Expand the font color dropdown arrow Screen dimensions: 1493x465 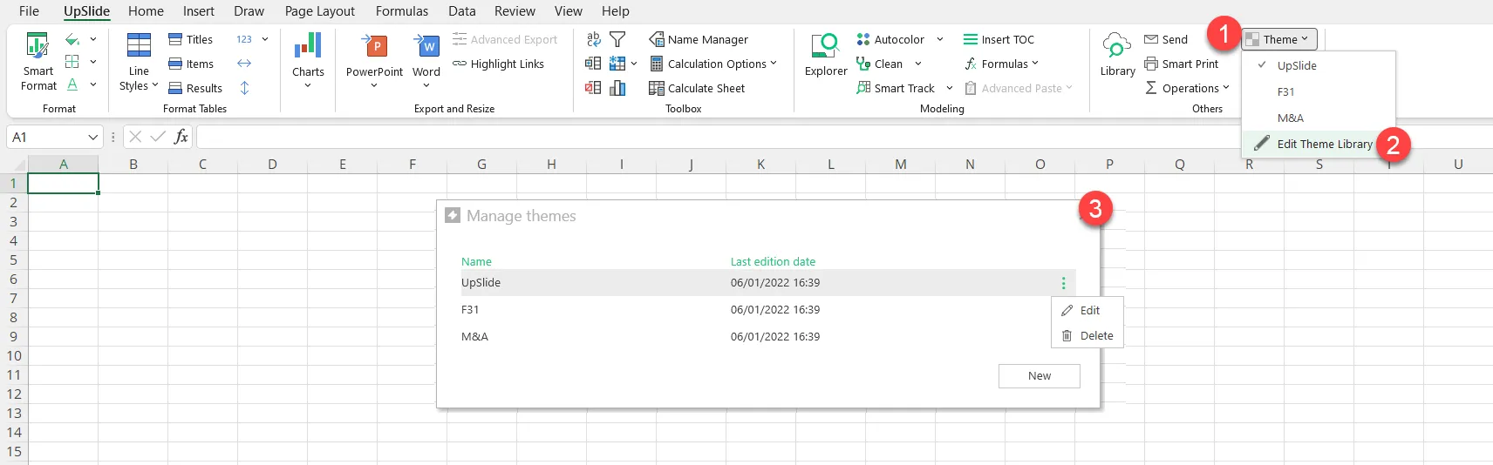tap(93, 84)
